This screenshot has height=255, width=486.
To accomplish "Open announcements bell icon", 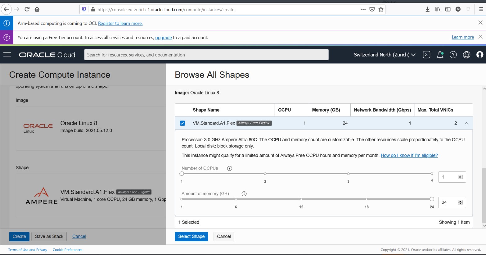I will [x=440, y=55].
